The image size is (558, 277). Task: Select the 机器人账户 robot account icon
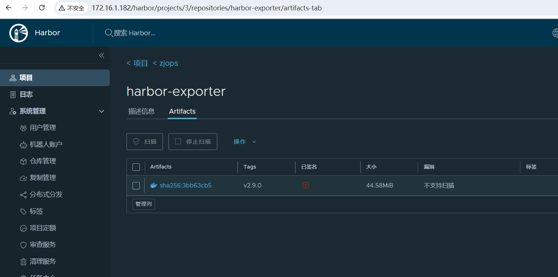[22, 144]
